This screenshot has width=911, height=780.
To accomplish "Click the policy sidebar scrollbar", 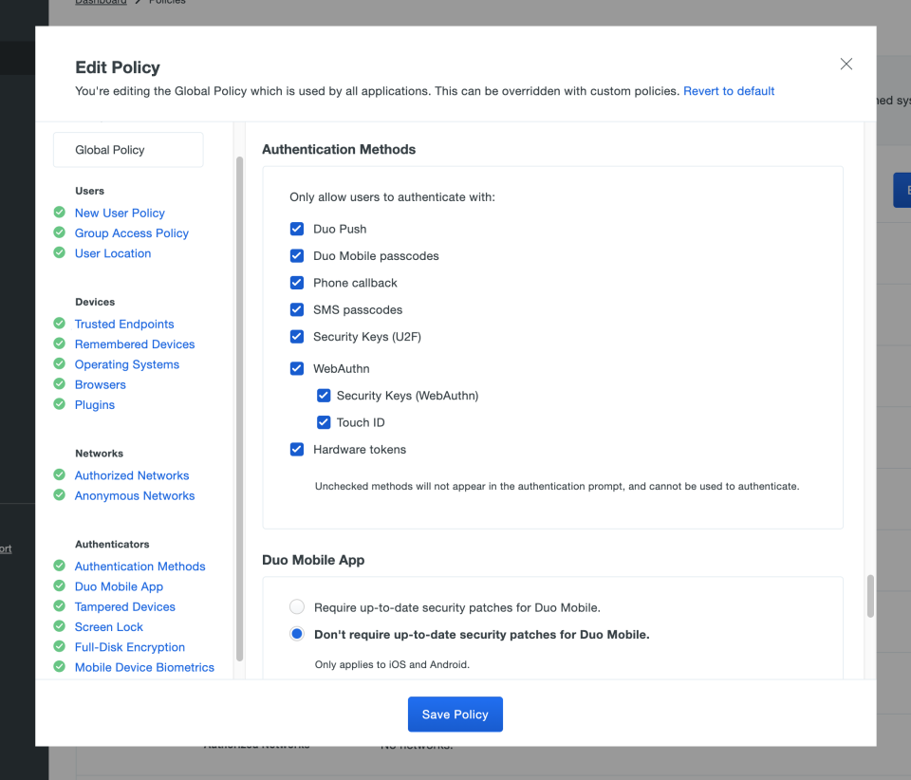I will [x=239, y=408].
